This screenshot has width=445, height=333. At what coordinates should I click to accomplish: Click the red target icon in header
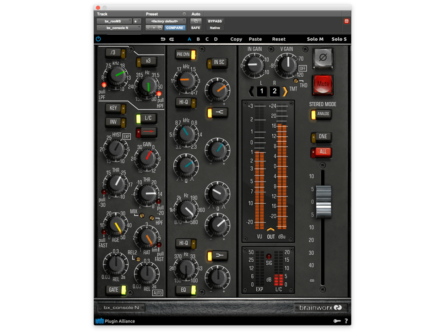point(346,21)
